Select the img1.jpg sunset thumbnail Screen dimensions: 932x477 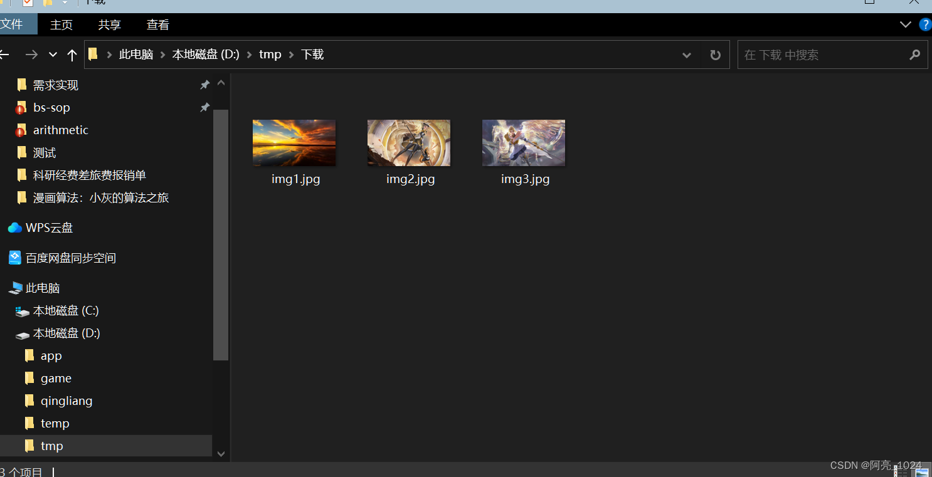click(x=294, y=143)
